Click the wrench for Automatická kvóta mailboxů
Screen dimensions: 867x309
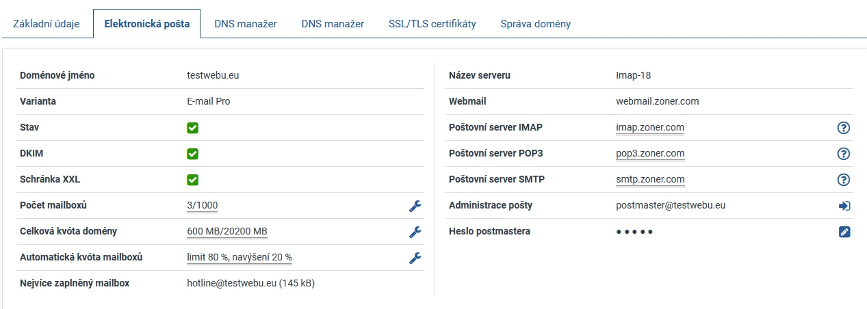415,258
